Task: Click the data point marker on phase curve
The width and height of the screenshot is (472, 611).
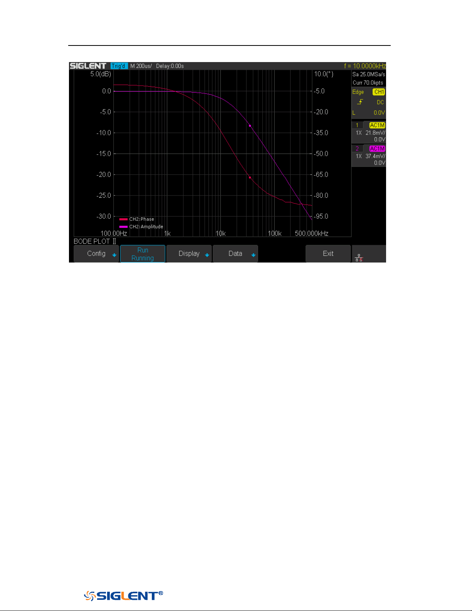Action: coord(250,177)
